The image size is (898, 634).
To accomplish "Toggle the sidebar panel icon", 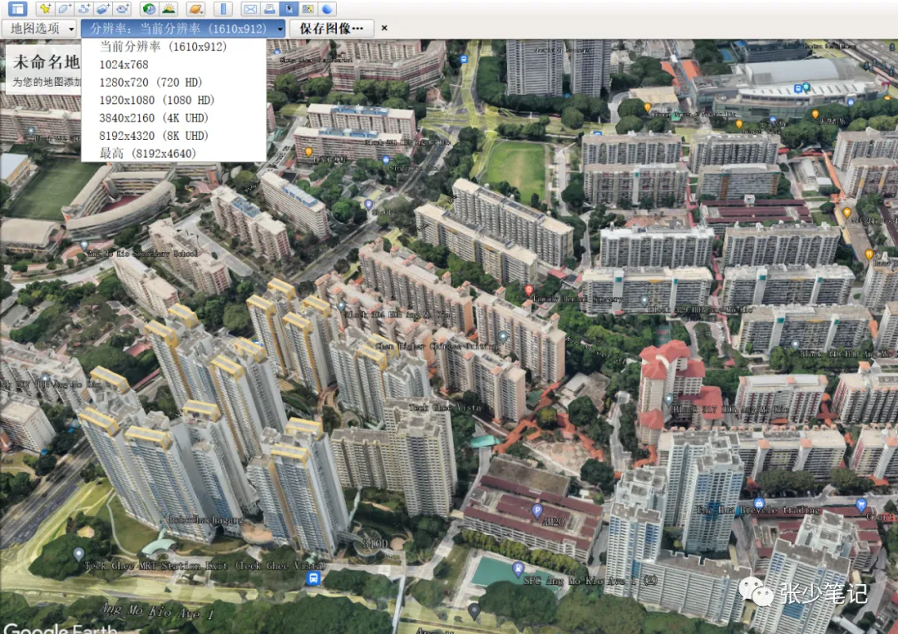I will point(17,8).
